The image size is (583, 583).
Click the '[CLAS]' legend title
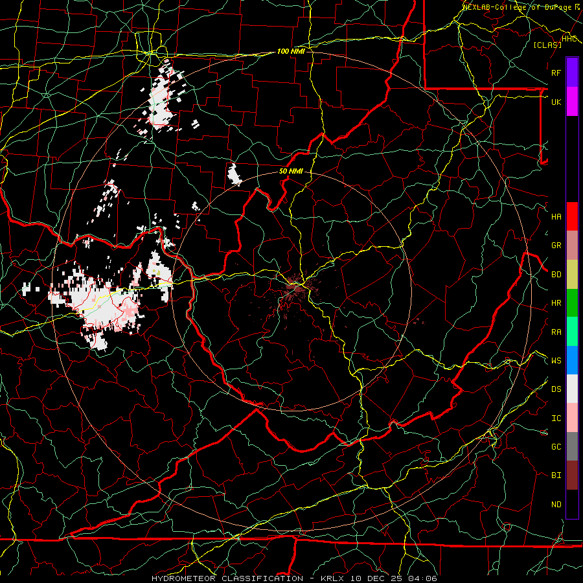(x=547, y=45)
